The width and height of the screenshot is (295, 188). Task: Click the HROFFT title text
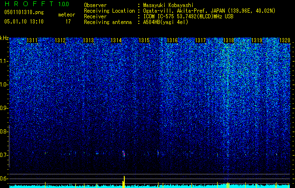(29, 4)
